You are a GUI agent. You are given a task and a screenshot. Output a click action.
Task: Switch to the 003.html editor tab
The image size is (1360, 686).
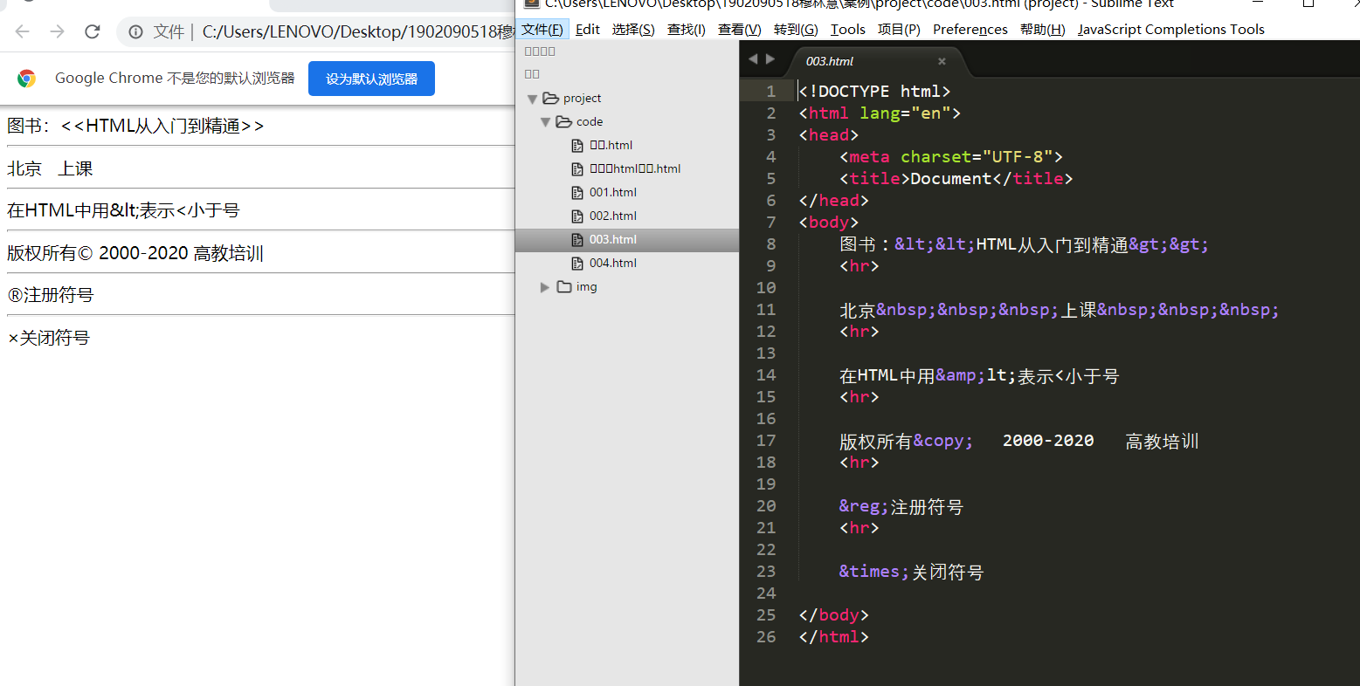[x=830, y=61]
